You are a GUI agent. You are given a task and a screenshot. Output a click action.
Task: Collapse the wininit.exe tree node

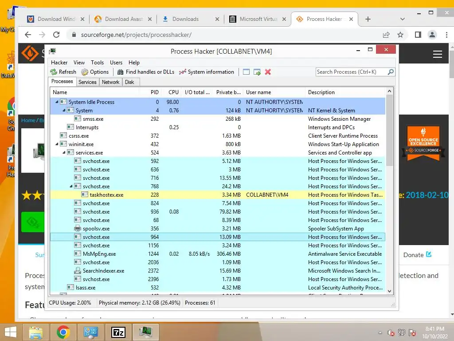57,144
